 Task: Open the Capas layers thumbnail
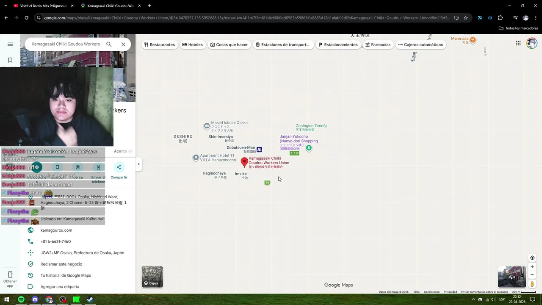pyautogui.click(x=152, y=277)
